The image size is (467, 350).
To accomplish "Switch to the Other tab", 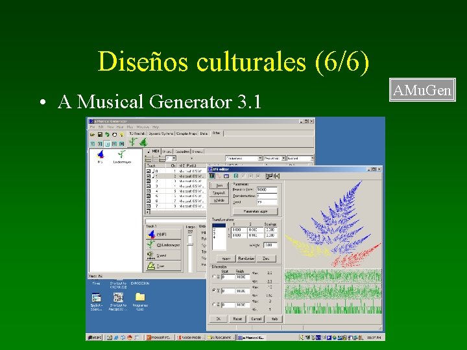I will [217, 134].
